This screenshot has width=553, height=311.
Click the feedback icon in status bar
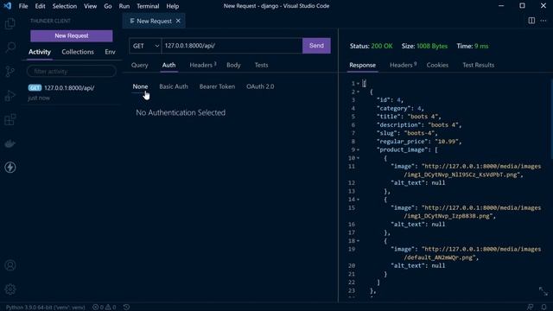[x=530, y=308]
